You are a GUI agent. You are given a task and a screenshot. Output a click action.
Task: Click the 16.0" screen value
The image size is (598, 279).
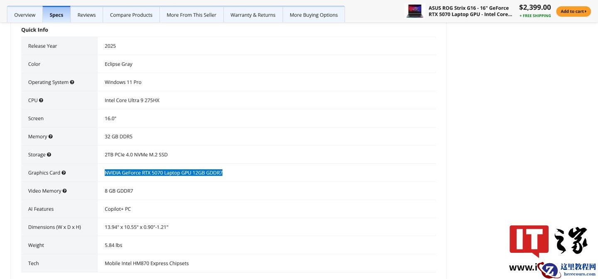pos(110,119)
